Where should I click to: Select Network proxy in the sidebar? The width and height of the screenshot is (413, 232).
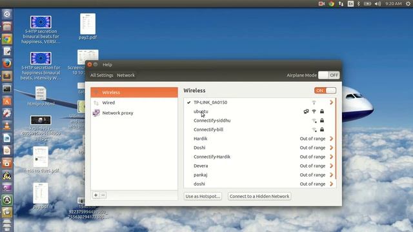(x=134, y=113)
